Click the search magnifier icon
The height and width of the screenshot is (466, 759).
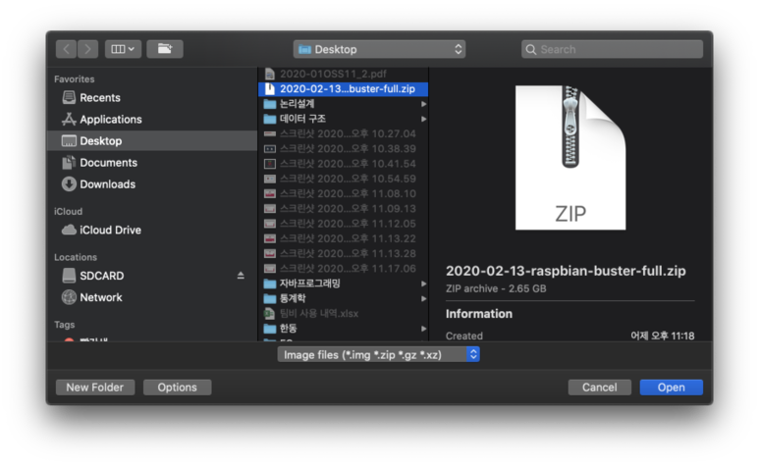(x=531, y=49)
